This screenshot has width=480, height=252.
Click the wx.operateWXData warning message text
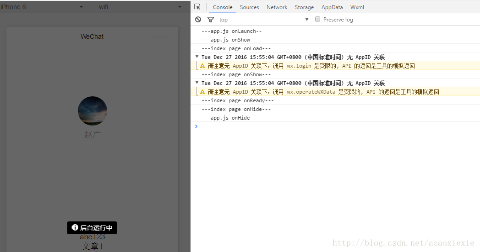click(x=323, y=92)
